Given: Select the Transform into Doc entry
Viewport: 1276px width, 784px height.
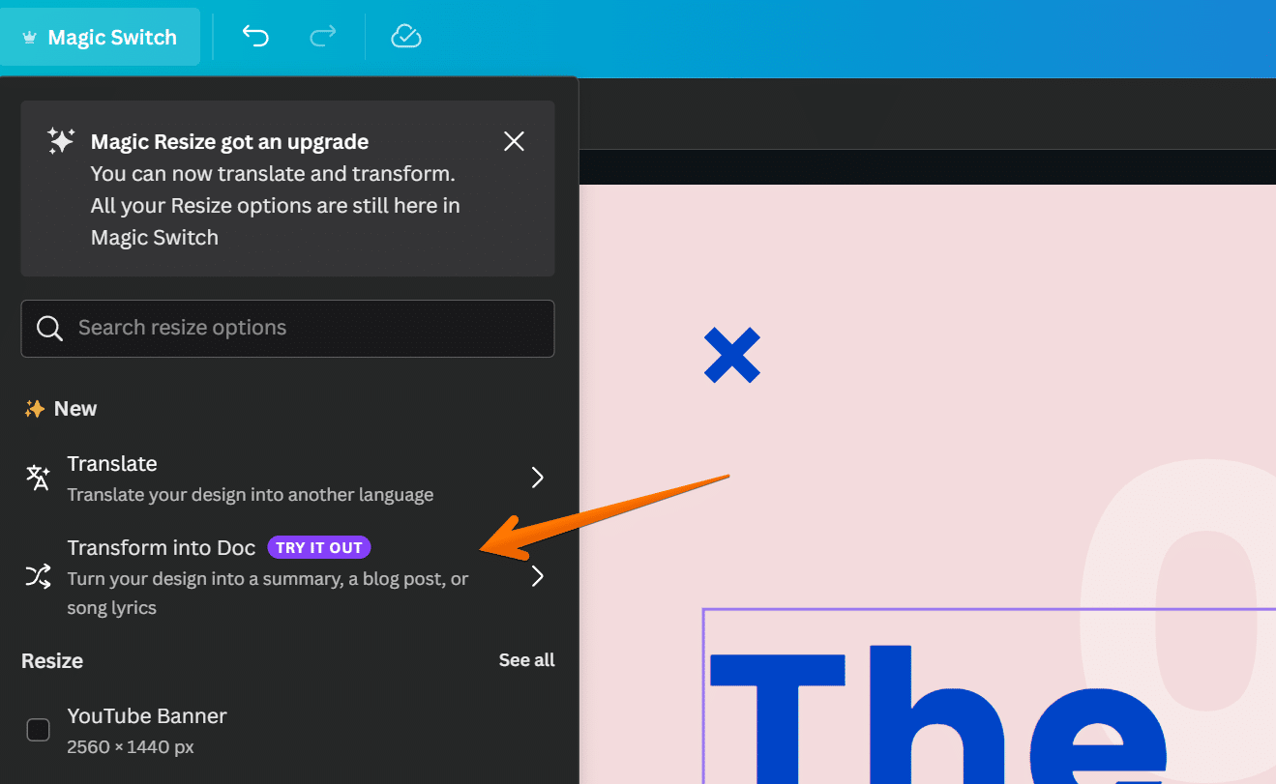Looking at the screenshot, I should (161, 547).
